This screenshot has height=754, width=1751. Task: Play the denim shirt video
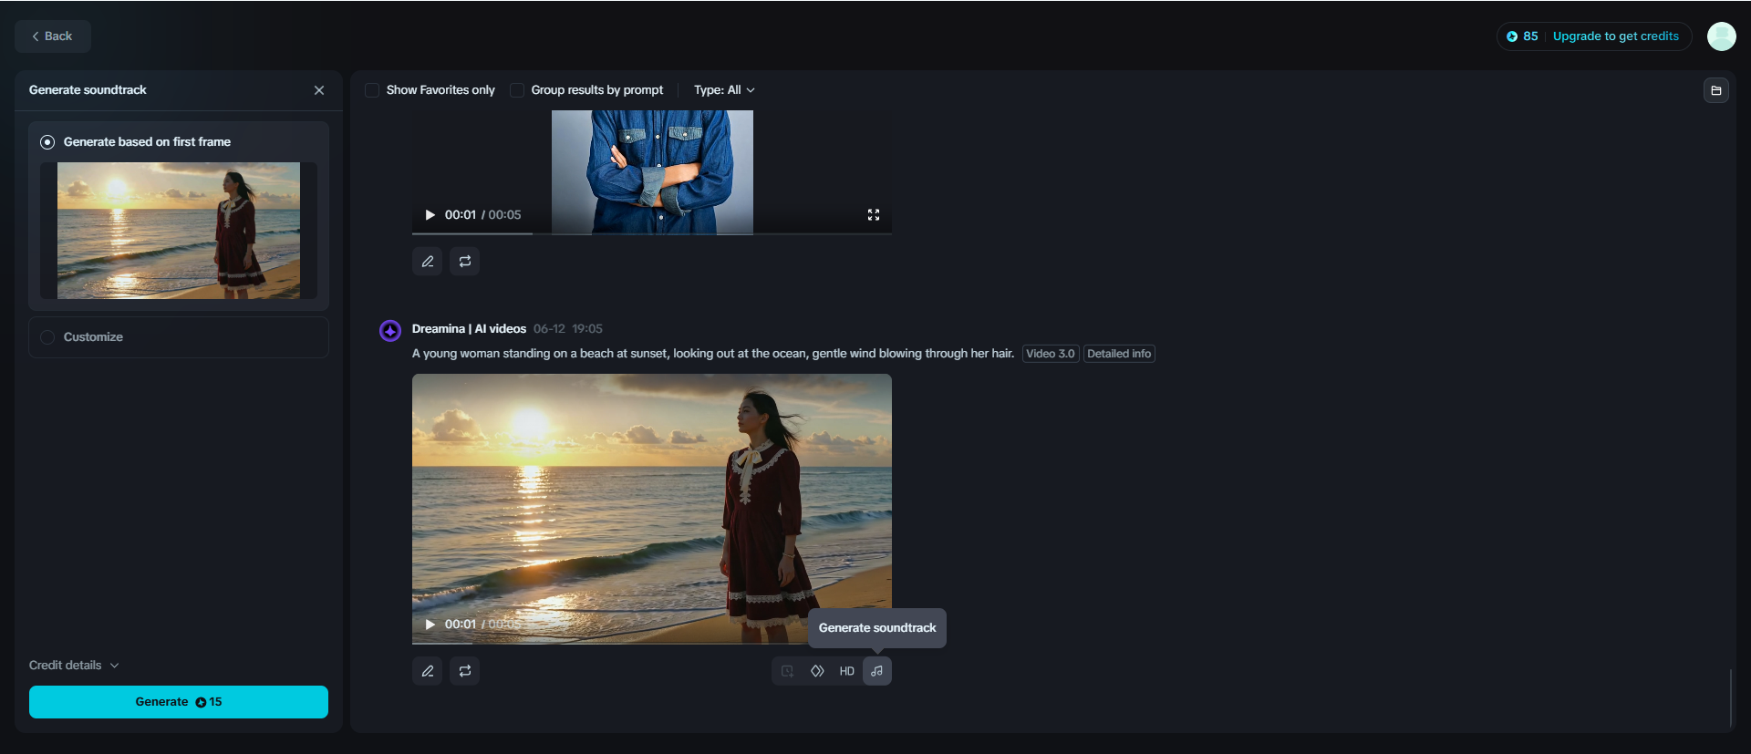(430, 215)
